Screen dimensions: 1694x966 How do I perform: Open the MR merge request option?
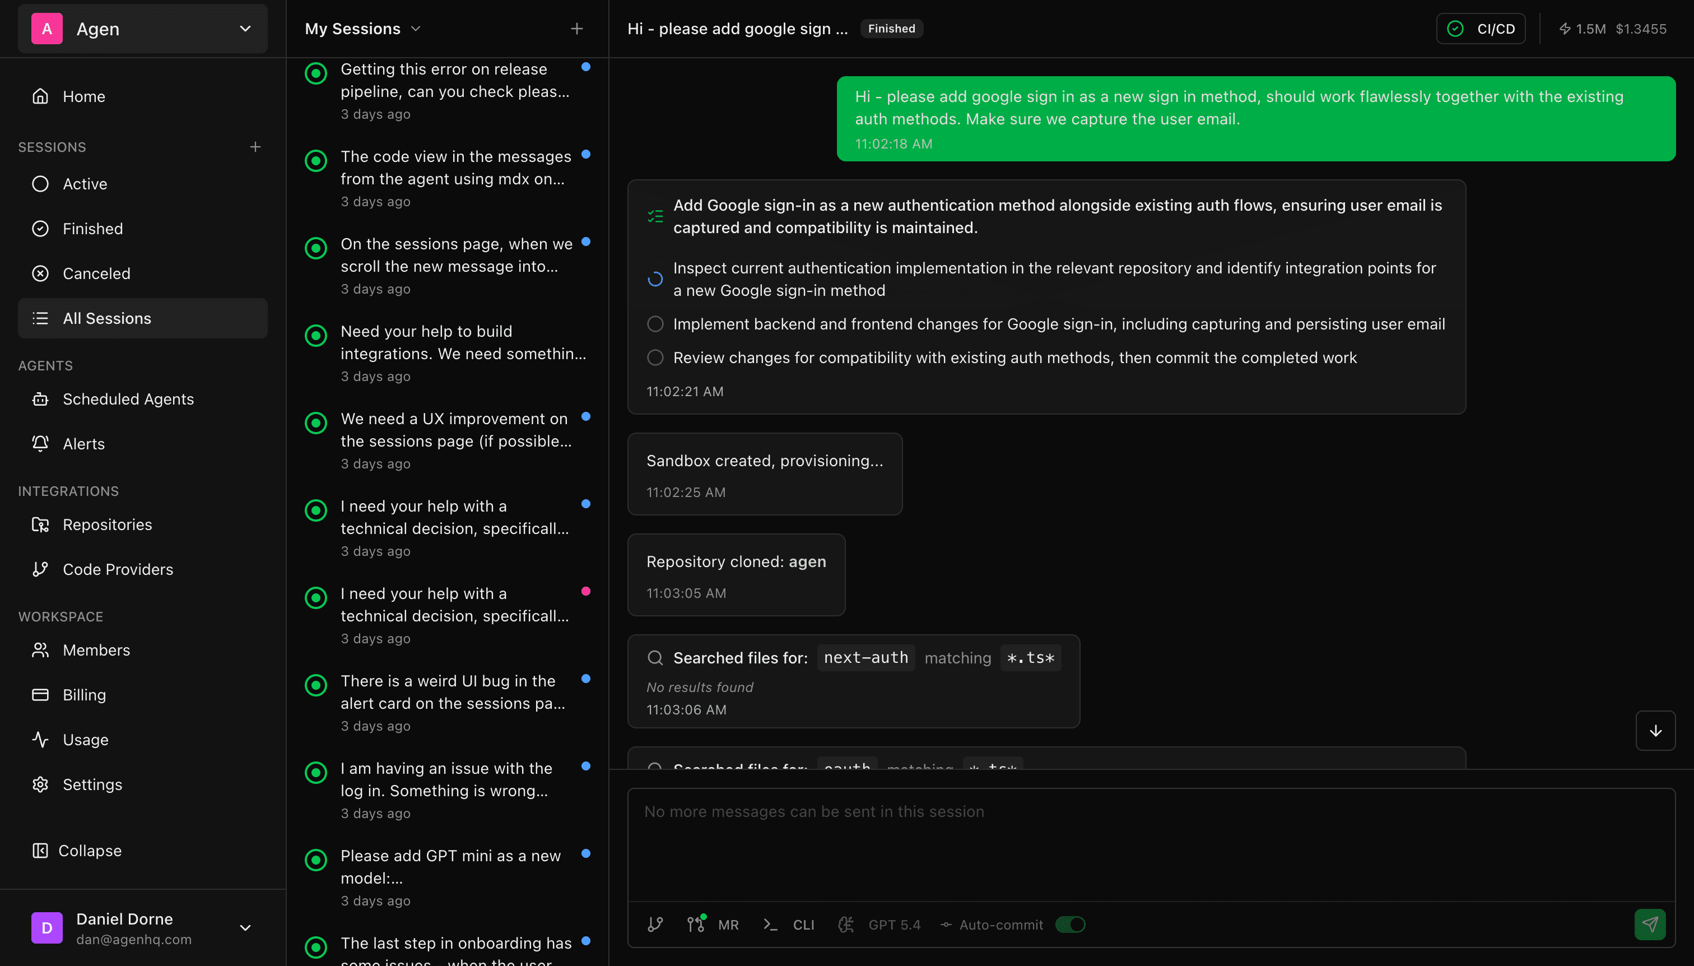pyautogui.click(x=714, y=924)
